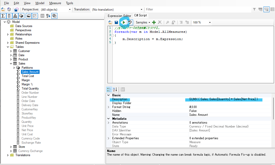Toggle display of hierarchies in tree
The width and height of the screenshot is (275, 165).
[15, 16]
